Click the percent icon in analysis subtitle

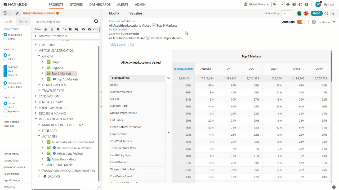pyautogui.click(x=148, y=38)
